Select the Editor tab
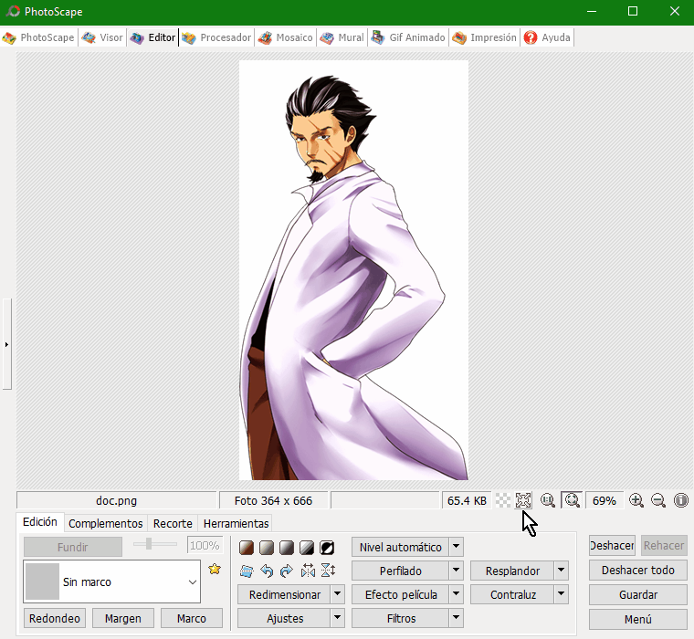This screenshot has width=694, height=639. point(152,37)
